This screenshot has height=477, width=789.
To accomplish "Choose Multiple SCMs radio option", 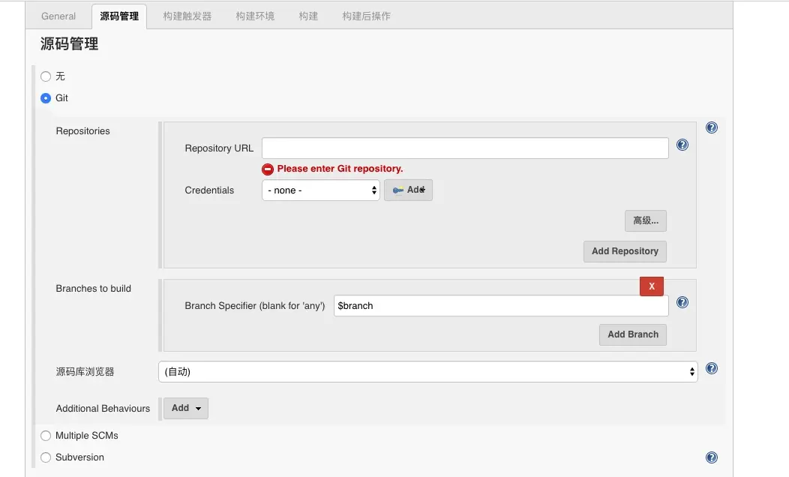I will pos(46,436).
